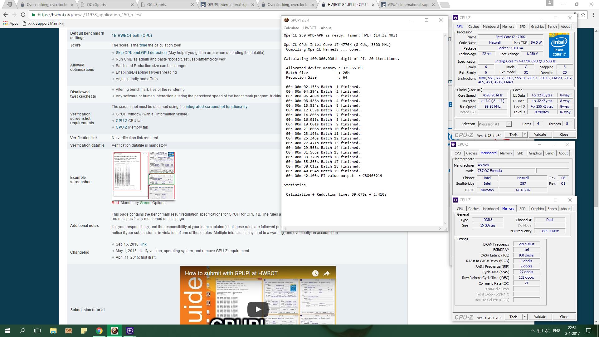Select Bench tab in top CPU-Z window
This screenshot has height=337, width=599.
point(552,27)
